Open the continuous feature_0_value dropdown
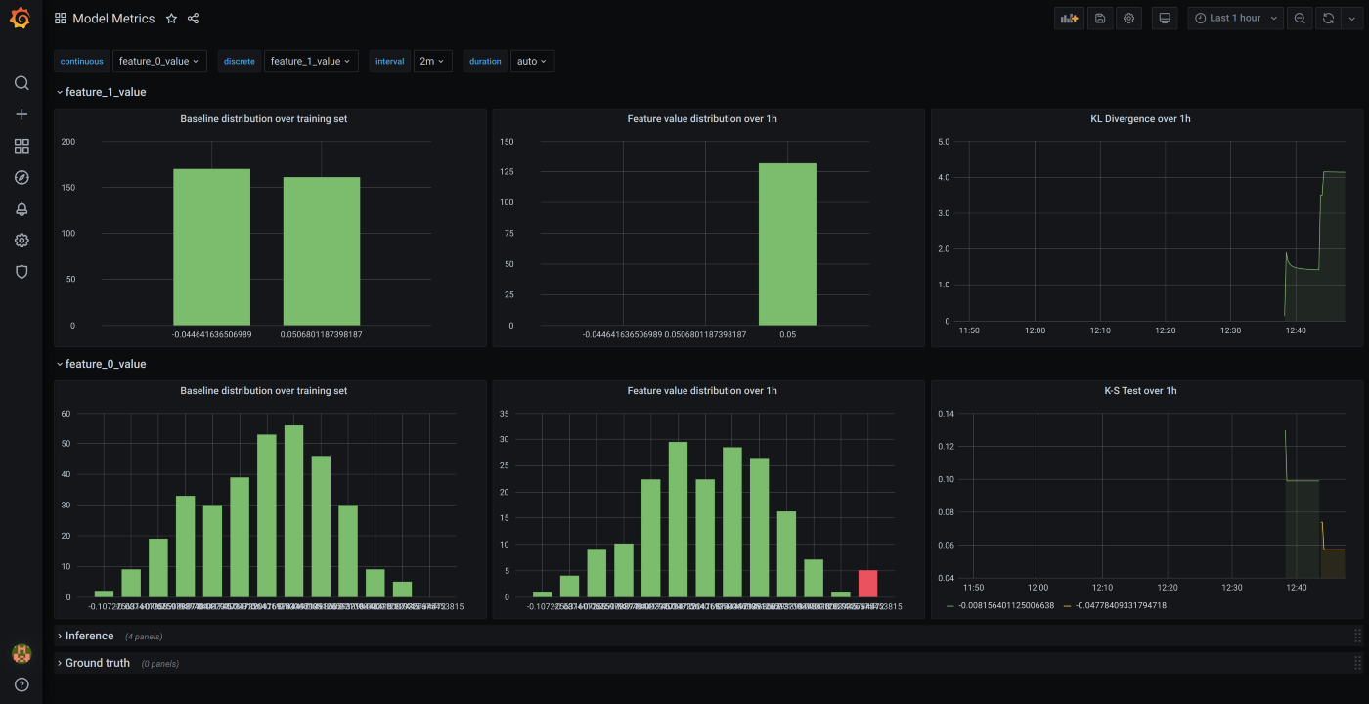Viewport: 1369px width, 704px height. click(159, 61)
